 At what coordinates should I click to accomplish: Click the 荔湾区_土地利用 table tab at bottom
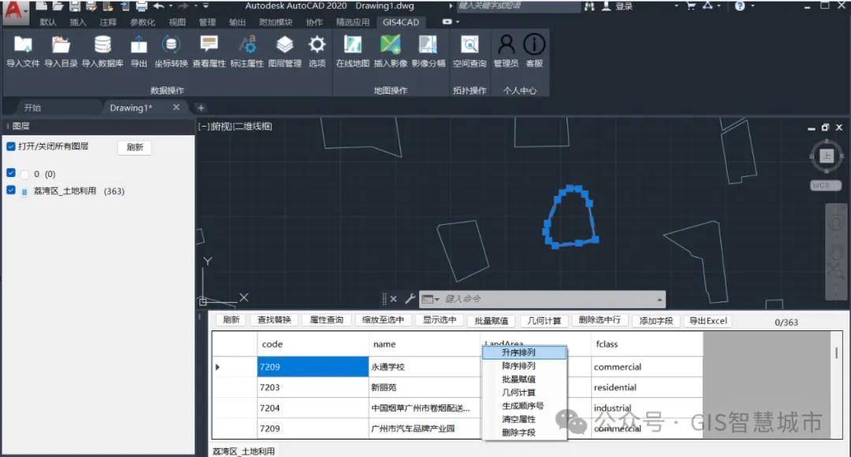click(243, 451)
